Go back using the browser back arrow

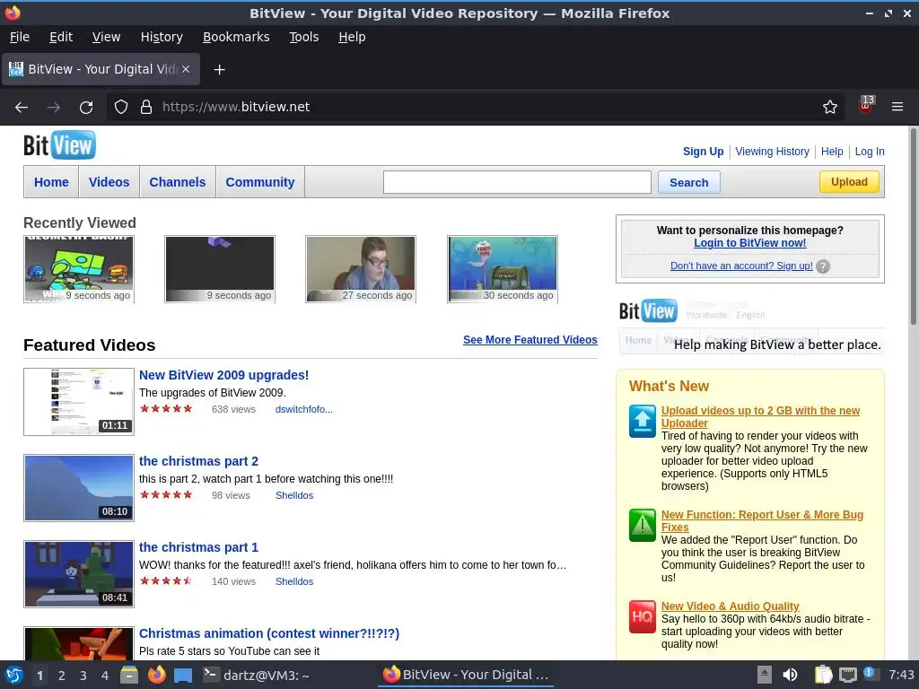22,107
